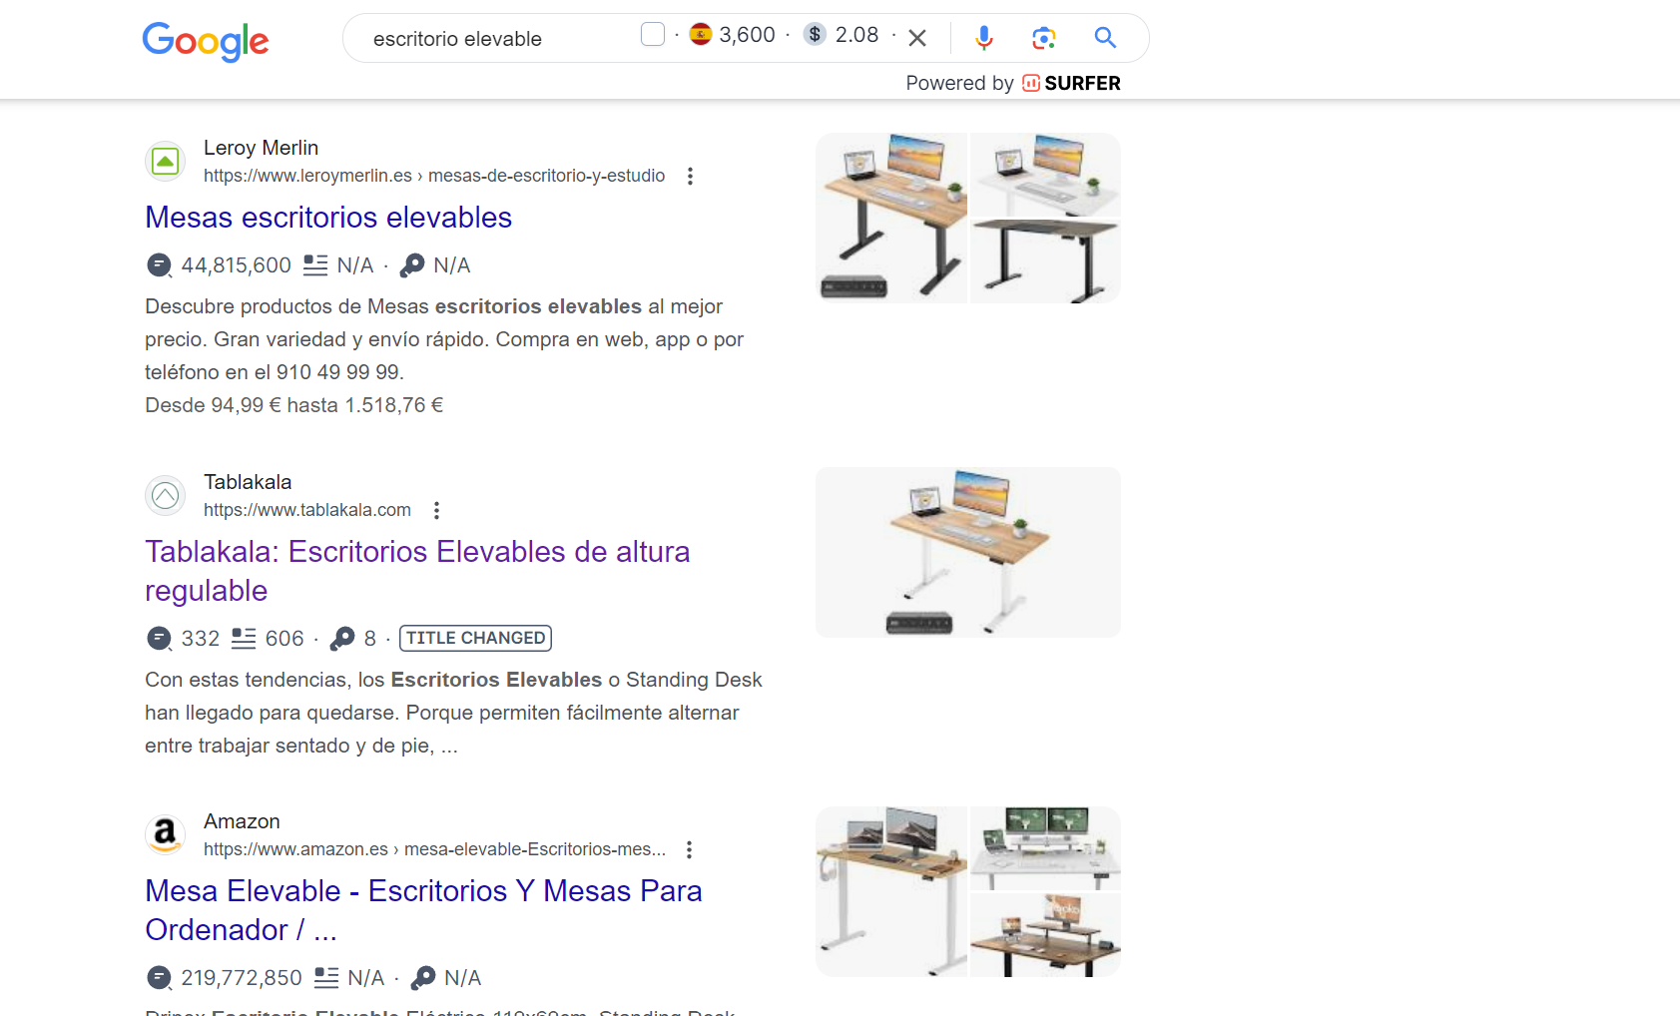The width and height of the screenshot is (1680, 1016).
Task: Open Google Lens image search icon
Action: (x=1044, y=38)
